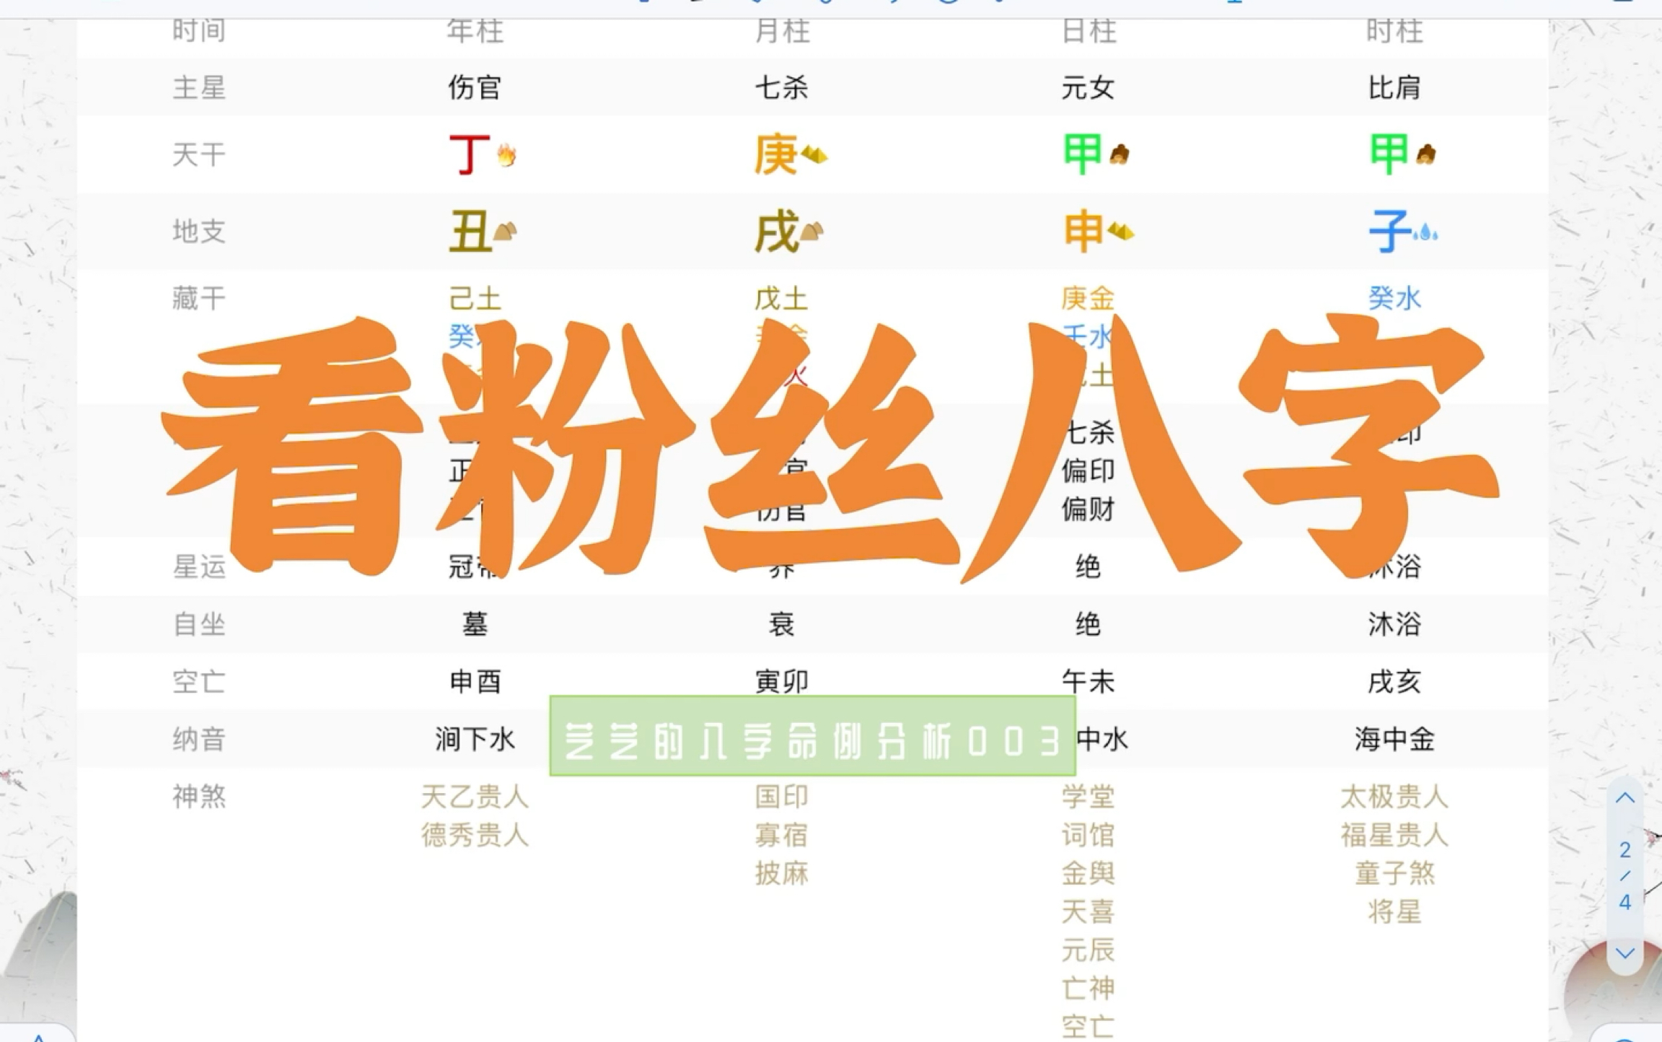The height and width of the screenshot is (1042, 1662).
Task: Click the 戌 earthly branch character
Action: click(776, 232)
